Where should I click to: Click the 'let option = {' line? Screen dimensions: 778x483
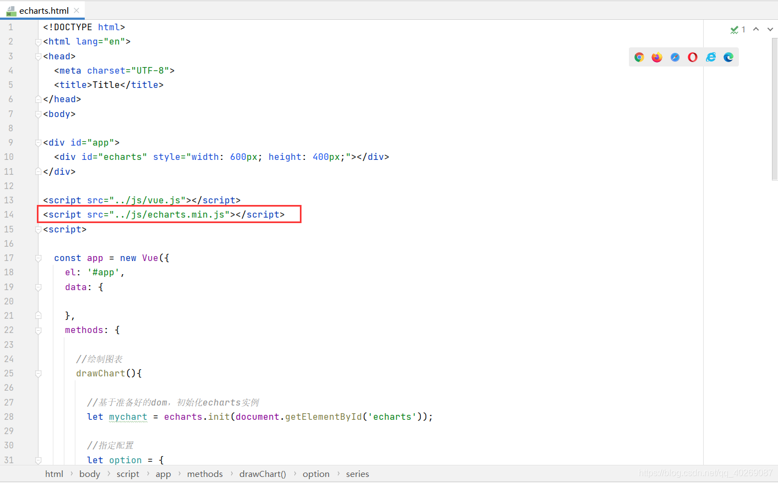click(x=125, y=460)
